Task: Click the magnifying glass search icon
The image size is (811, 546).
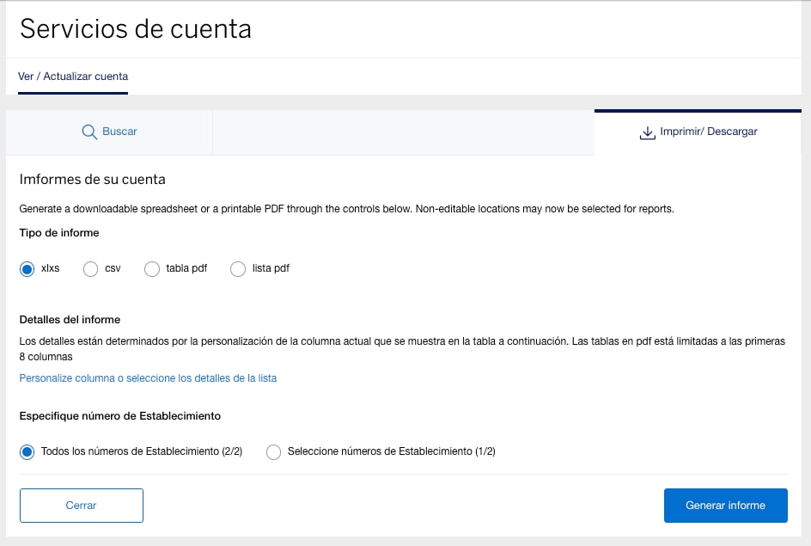Action: tap(89, 131)
